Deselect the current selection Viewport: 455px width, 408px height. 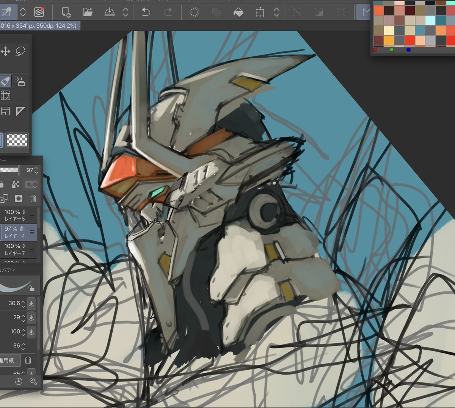click(x=297, y=12)
